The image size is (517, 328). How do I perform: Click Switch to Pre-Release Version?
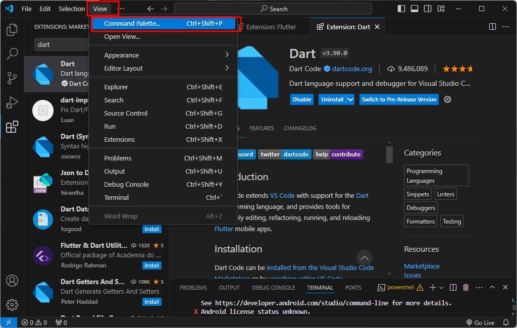click(x=399, y=99)
